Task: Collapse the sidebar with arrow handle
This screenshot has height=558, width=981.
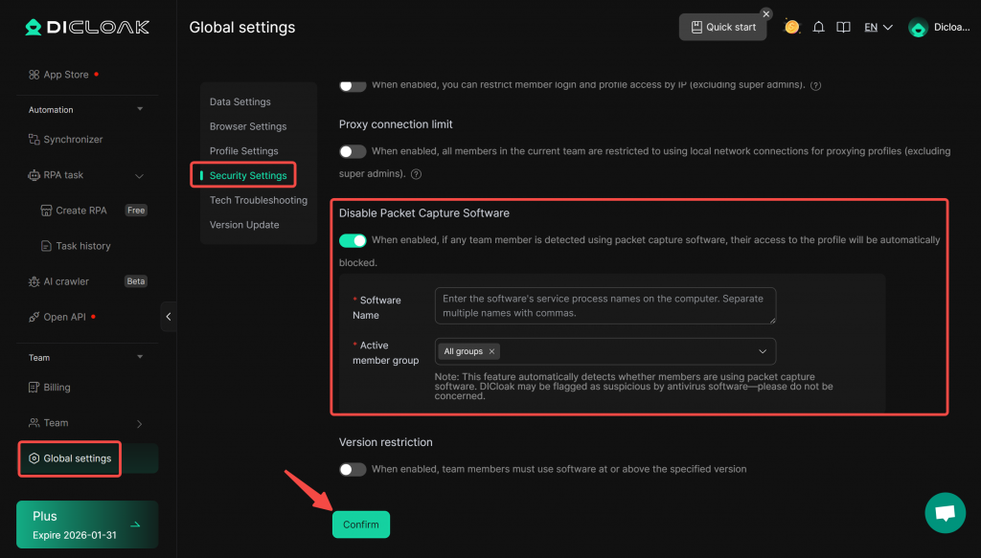Action: [x=169, y=317]
